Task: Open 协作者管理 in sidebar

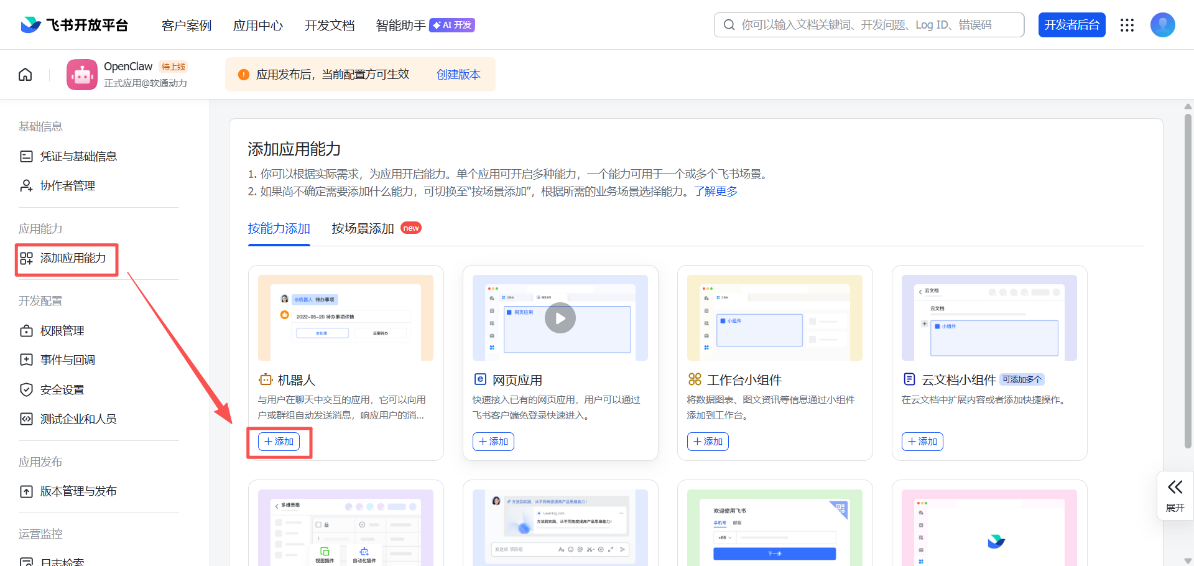Action: pos(68,185)
